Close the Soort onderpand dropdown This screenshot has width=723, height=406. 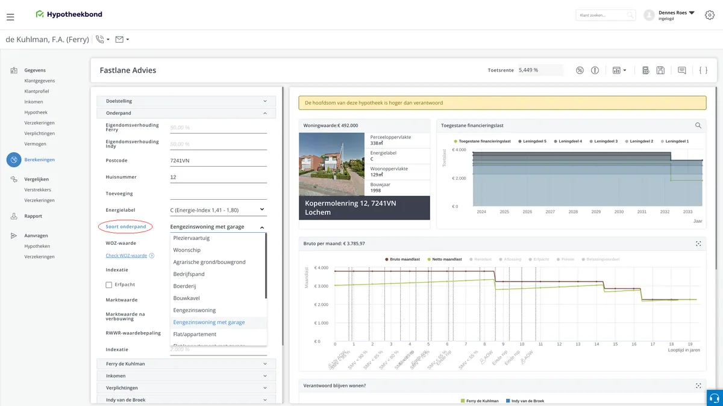tap(218, 227)
